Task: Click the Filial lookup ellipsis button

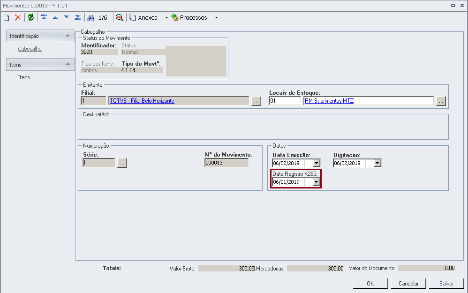Action: click(256, 101)
